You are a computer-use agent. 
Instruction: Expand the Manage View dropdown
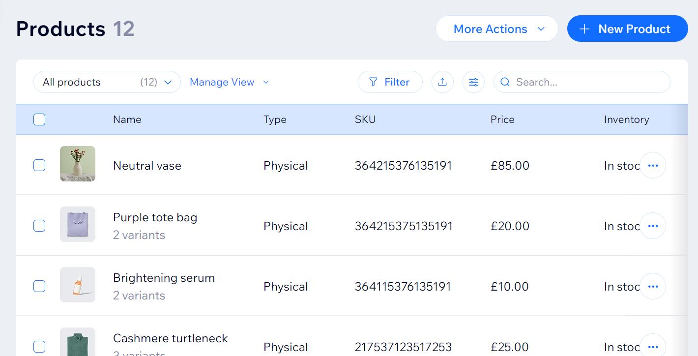pyautogui.click(x=229, y=82)
